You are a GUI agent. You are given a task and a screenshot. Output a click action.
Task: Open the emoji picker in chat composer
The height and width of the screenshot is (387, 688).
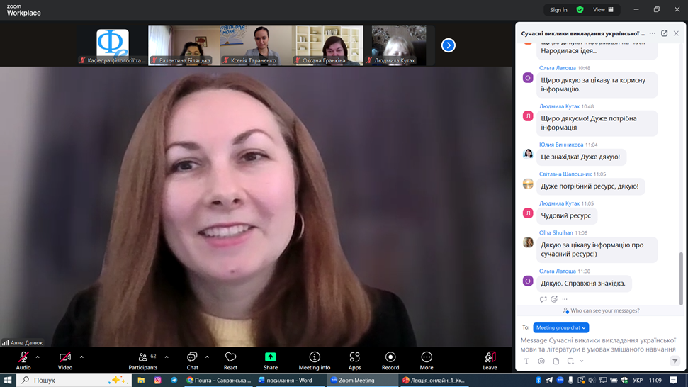(x=541, y=361)
